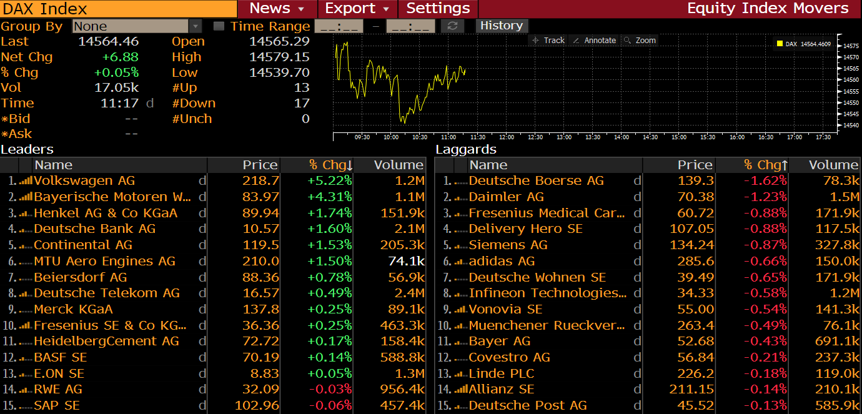
Task: Click the Zoom magnifier tool on chart
Action: [640, 41]
